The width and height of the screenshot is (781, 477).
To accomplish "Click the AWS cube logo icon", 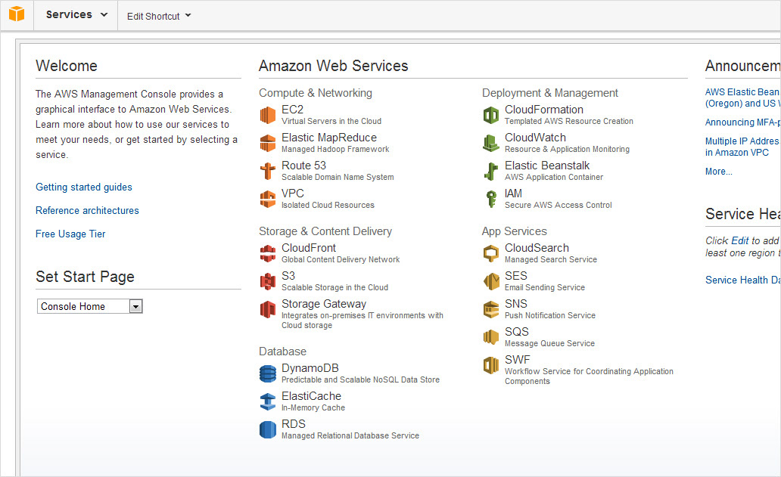I will coord(16,14).
